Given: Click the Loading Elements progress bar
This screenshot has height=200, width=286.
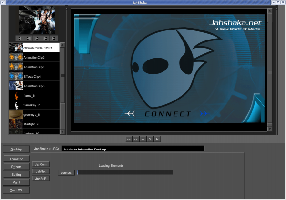Looking at the screenshot, I should [124, 172].
